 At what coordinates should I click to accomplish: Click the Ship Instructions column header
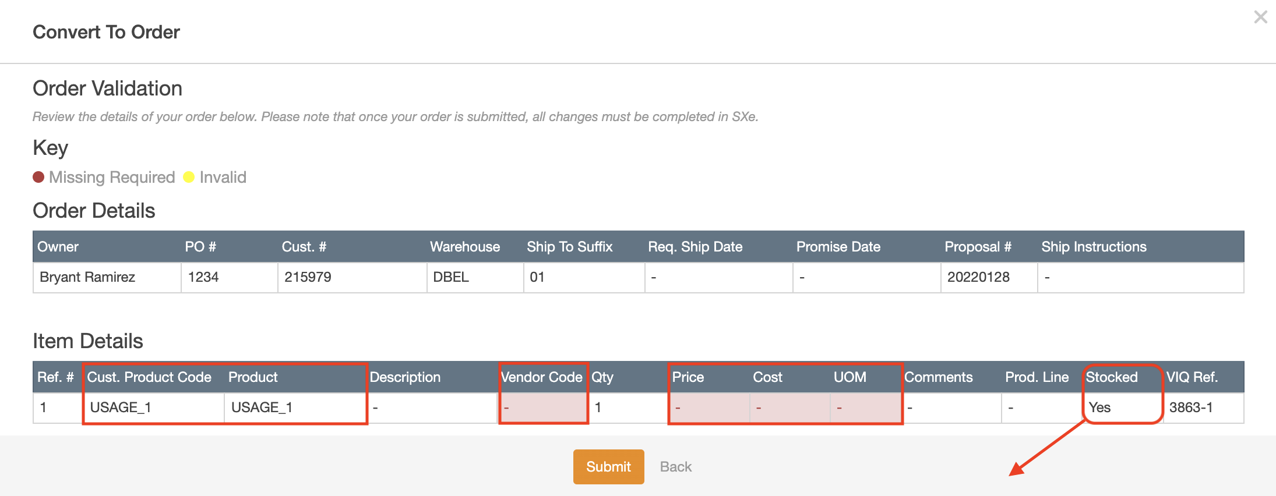(1094, 247)
